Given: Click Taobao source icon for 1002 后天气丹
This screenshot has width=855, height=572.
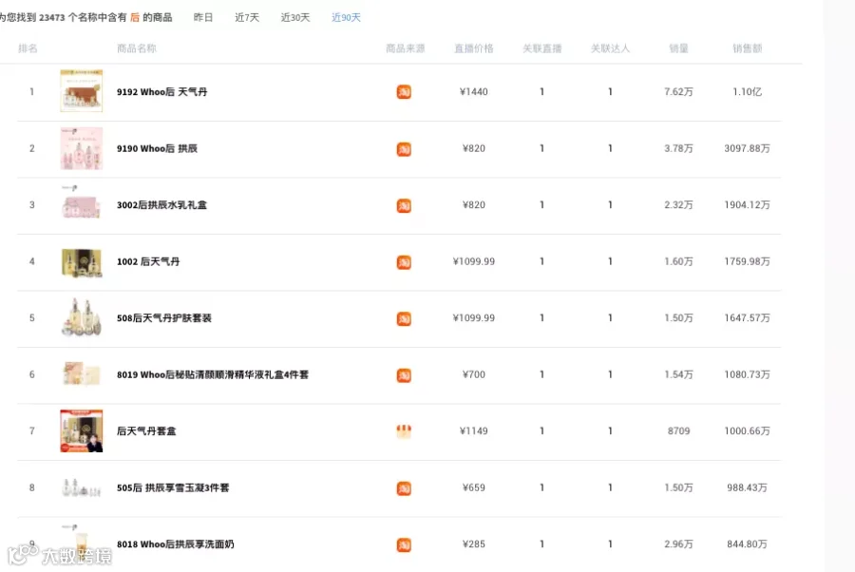Looking at the screenshot, I should 404,262.
